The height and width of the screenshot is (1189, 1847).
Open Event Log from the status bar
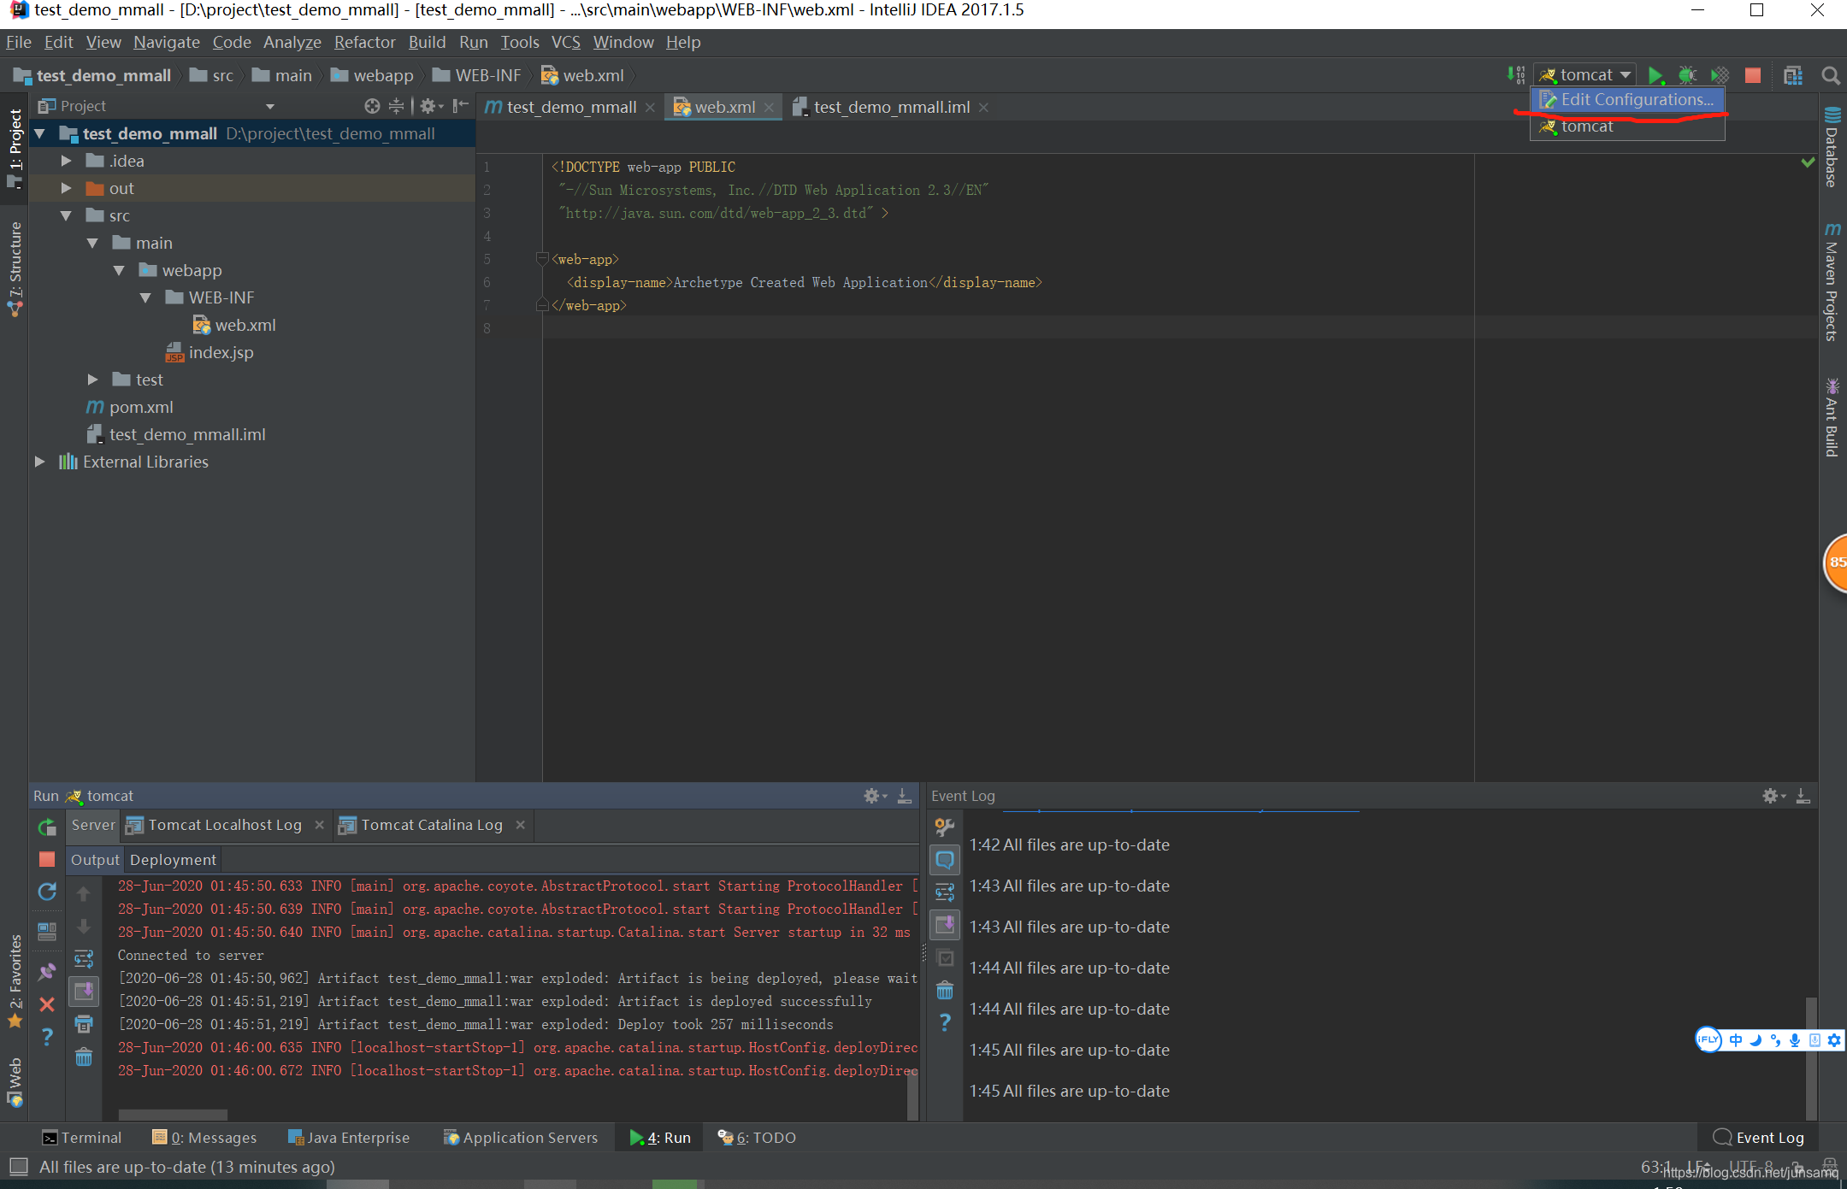1759,1138
